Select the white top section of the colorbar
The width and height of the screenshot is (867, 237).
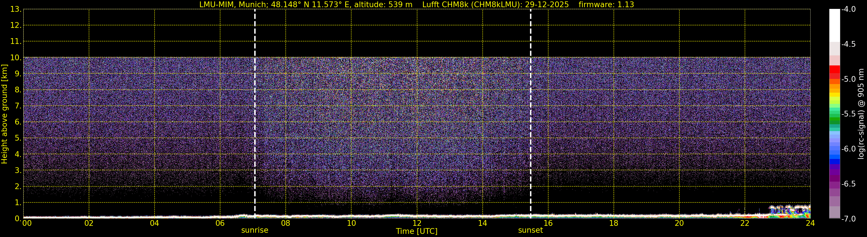[834, 25]
